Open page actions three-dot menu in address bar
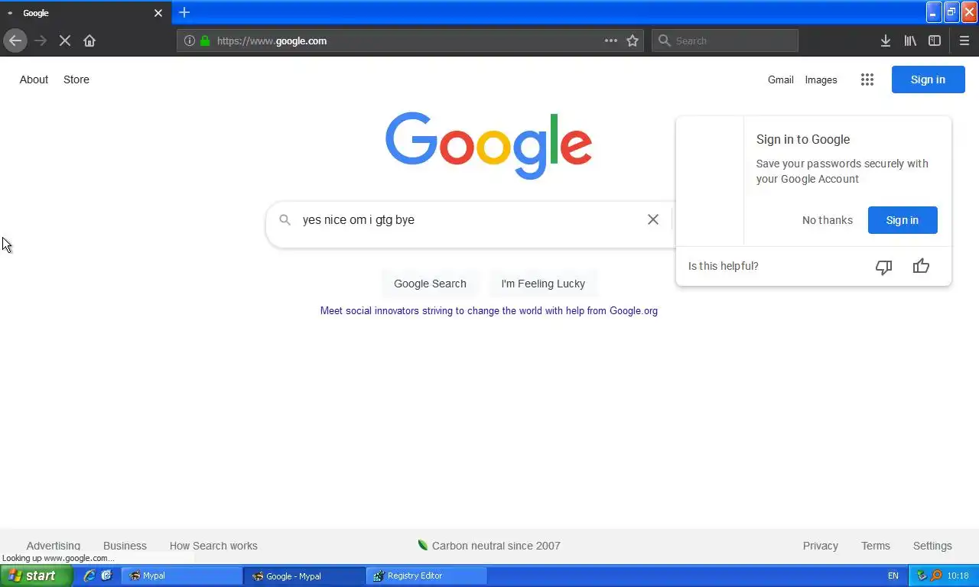This screenshot has height=587, width=979. click(x=611, y=41)
